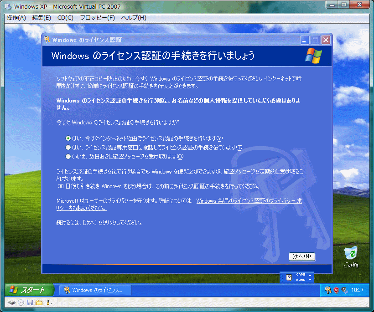The height and width of the screenshot is (312, 374).
Task: Open the フロッピー(F) menu
Action: click(97, 18)
